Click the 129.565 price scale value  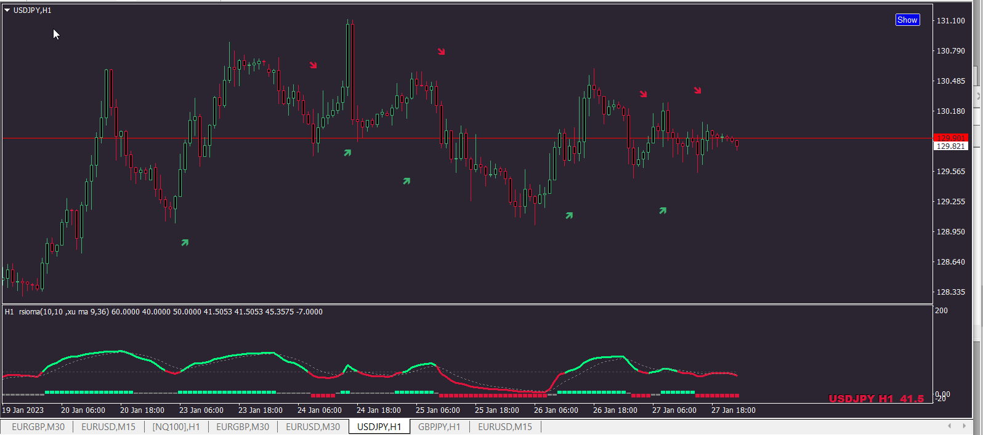950,171
